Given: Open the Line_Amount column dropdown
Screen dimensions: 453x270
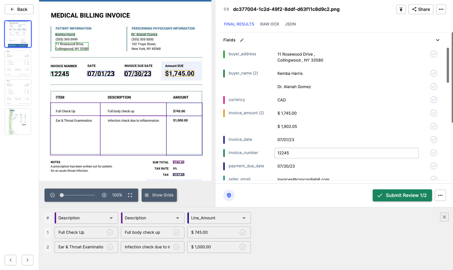Looking at the screenshot, I should (x=243, y=218).
